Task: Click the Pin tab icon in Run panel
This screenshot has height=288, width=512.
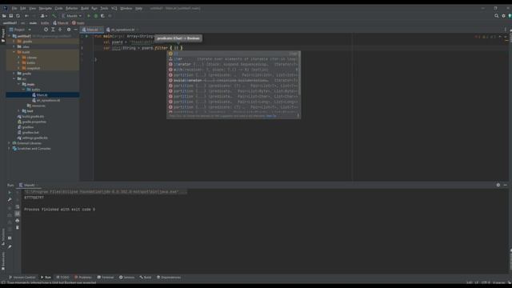Action: 10,246
